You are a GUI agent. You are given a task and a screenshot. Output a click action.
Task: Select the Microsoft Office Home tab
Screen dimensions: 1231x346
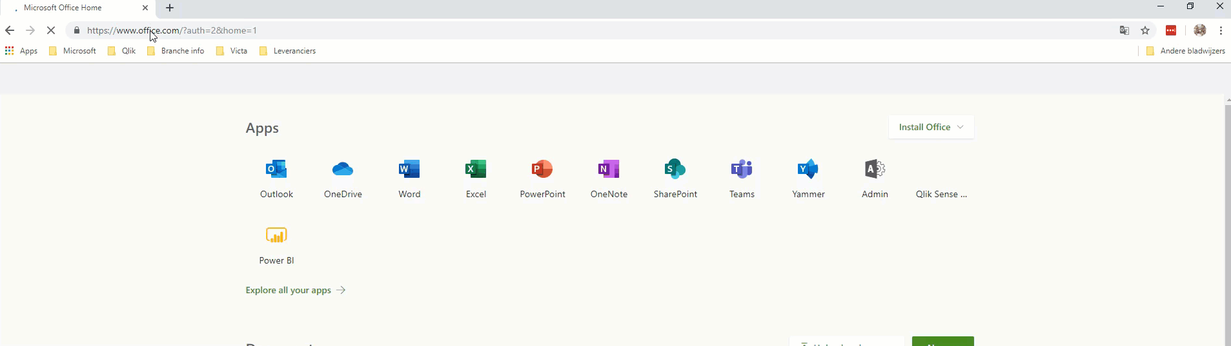pyautogui.click(x=77, y=8)
